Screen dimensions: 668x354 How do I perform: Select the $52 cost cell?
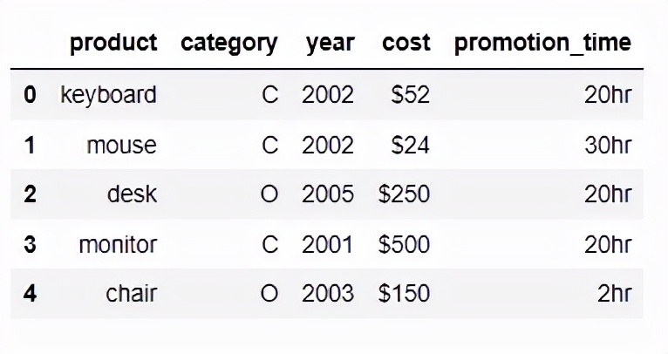coord(411,94)
